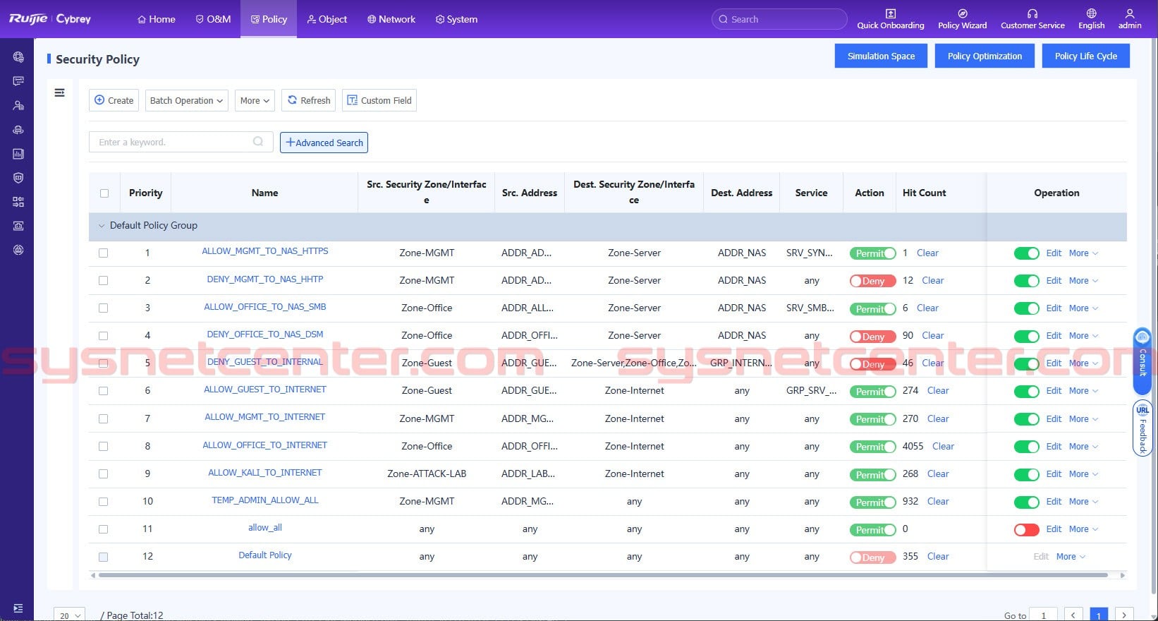Open Policy Life Cycle
Screen dimensions: 1158x621
click(1086, 56)
